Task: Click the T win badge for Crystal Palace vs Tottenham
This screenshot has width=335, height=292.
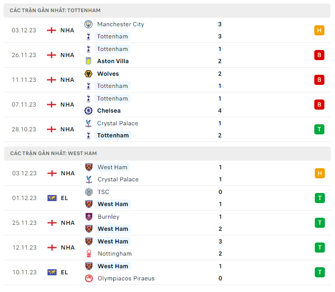Action: [319, 129]
